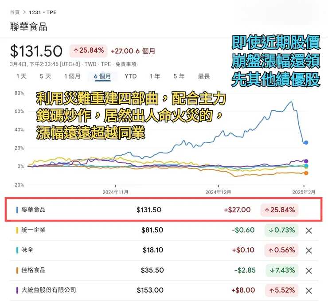Click the ↑0.56% badge for 味全
This screenshot has width=328, height=304.
point(281,250)
